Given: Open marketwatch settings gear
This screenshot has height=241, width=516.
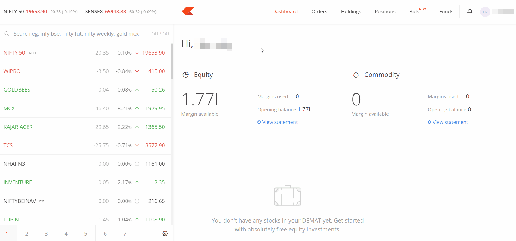Looking at the screenshot, I should pyautogui.click(x=165, y=234).
